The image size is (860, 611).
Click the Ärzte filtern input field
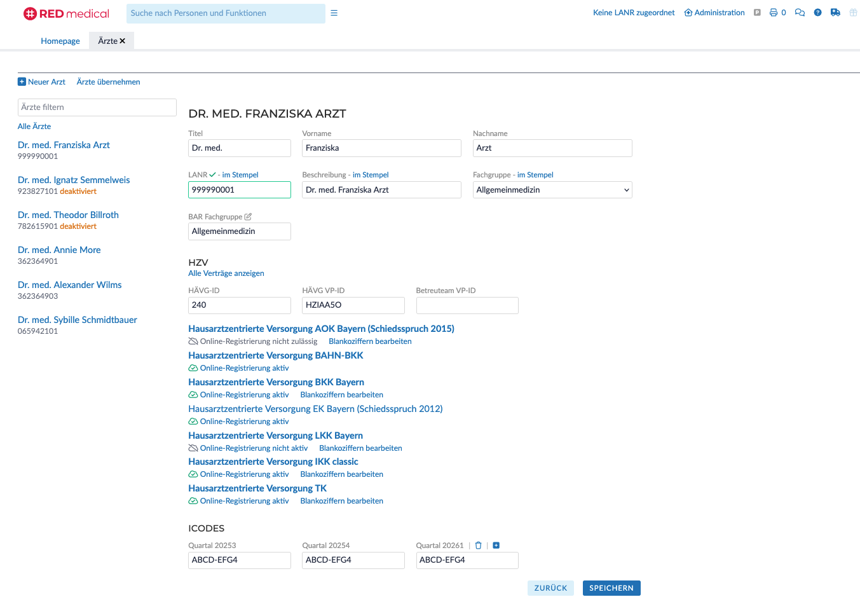tap(97, 107)
